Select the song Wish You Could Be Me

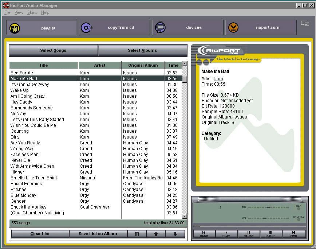96,125
